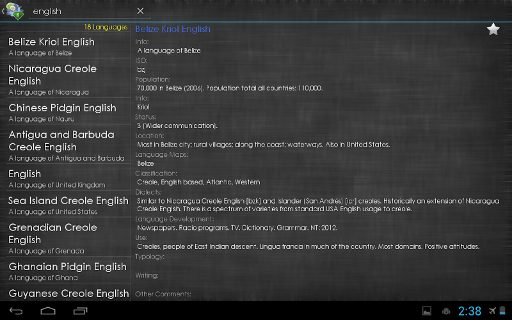Image resolution: width=512 pixels, height=320 pixels.
Task: Tap the 'Other Comments:' label
Action: [x=163, y=294]
